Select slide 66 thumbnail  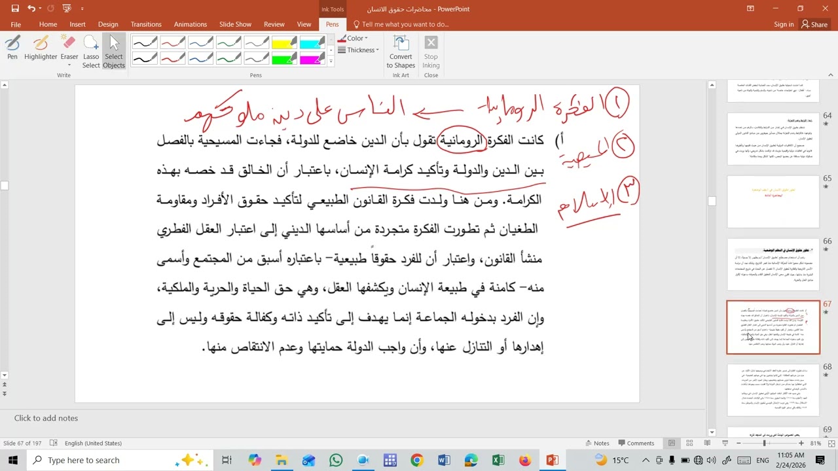point(773,264)
